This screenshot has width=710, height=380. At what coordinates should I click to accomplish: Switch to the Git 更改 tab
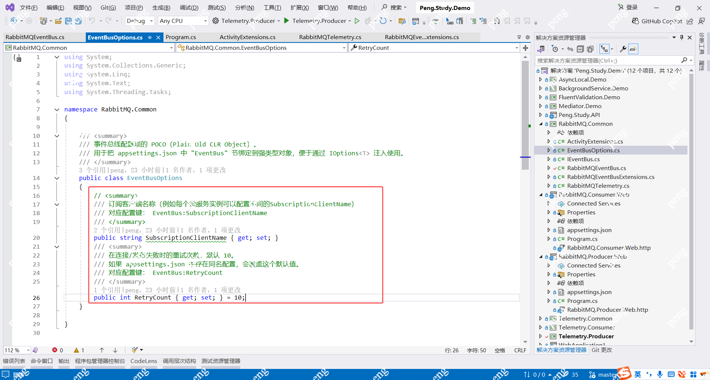pos(602,350)
